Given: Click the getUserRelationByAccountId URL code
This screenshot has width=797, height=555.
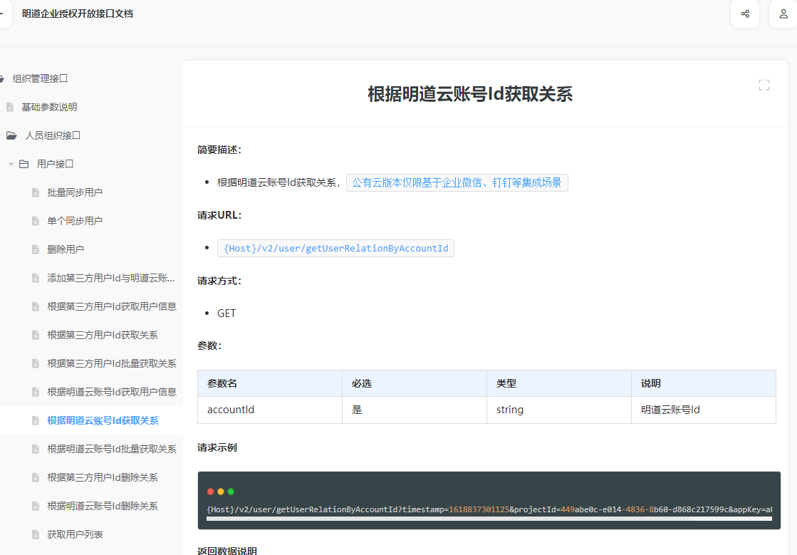Looking at the screenshot, I should click(x=335, y=248).
